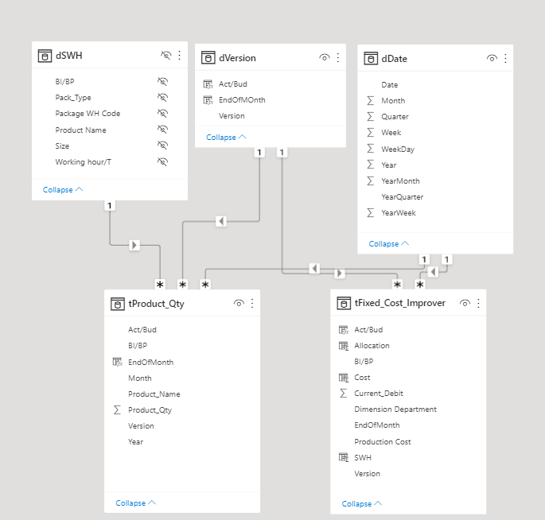Hide the dVersion table with eye icon
545x520 pixels.
tap(325, 58)
